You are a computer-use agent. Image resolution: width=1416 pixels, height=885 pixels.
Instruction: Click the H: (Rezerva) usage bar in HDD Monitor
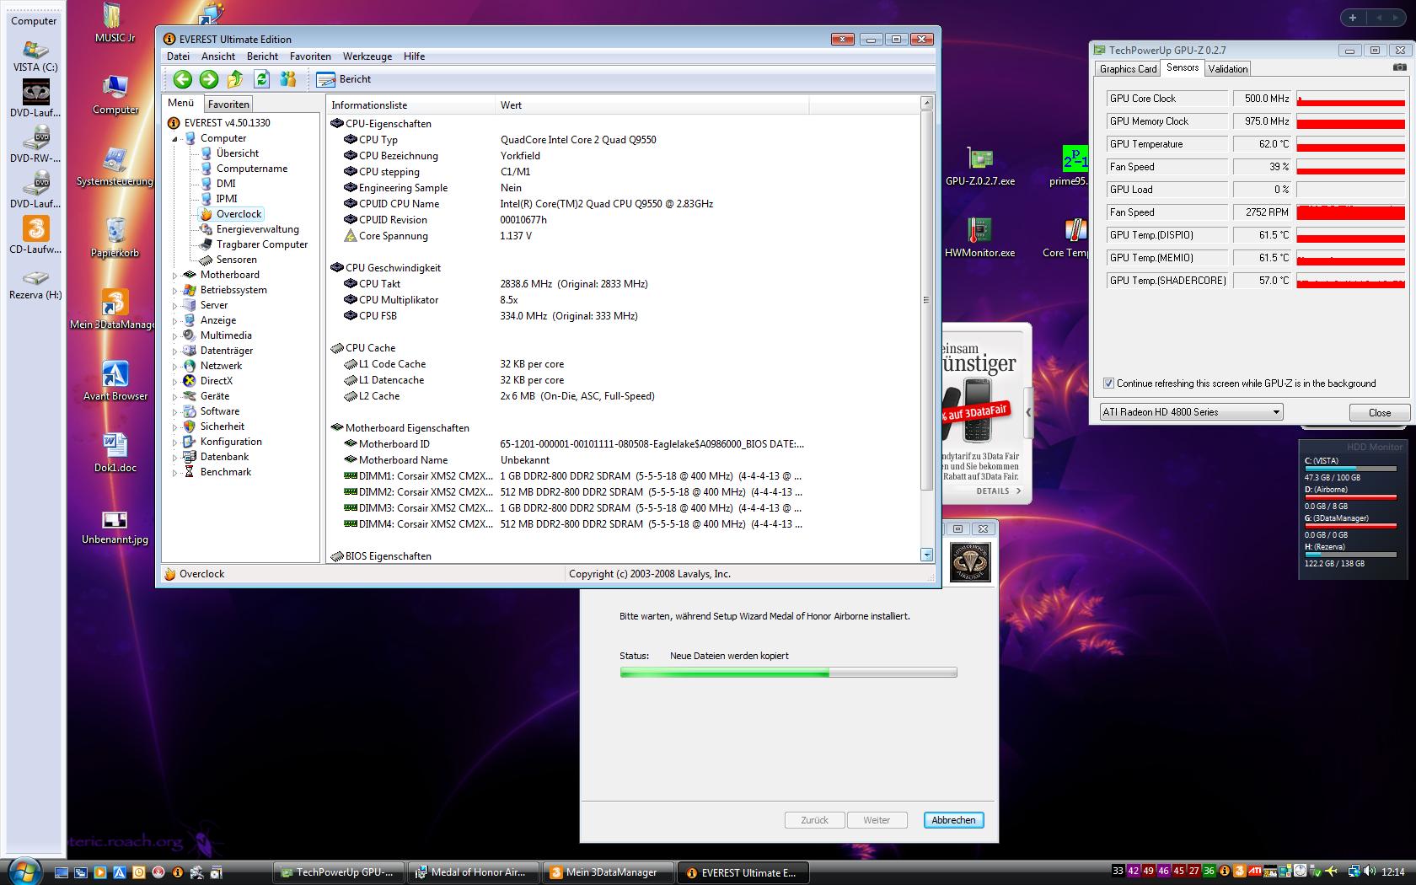coord(1350,555)
